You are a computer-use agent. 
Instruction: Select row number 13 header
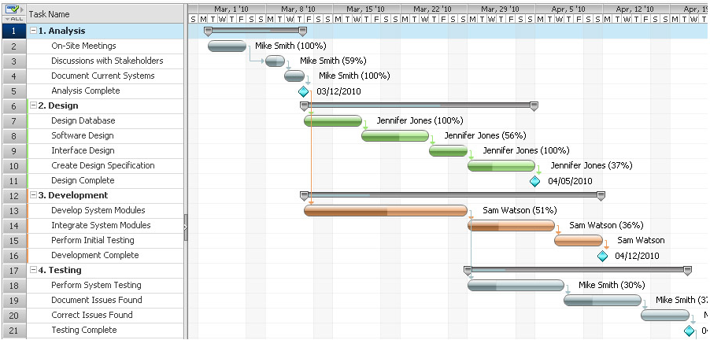click(14, 210)
